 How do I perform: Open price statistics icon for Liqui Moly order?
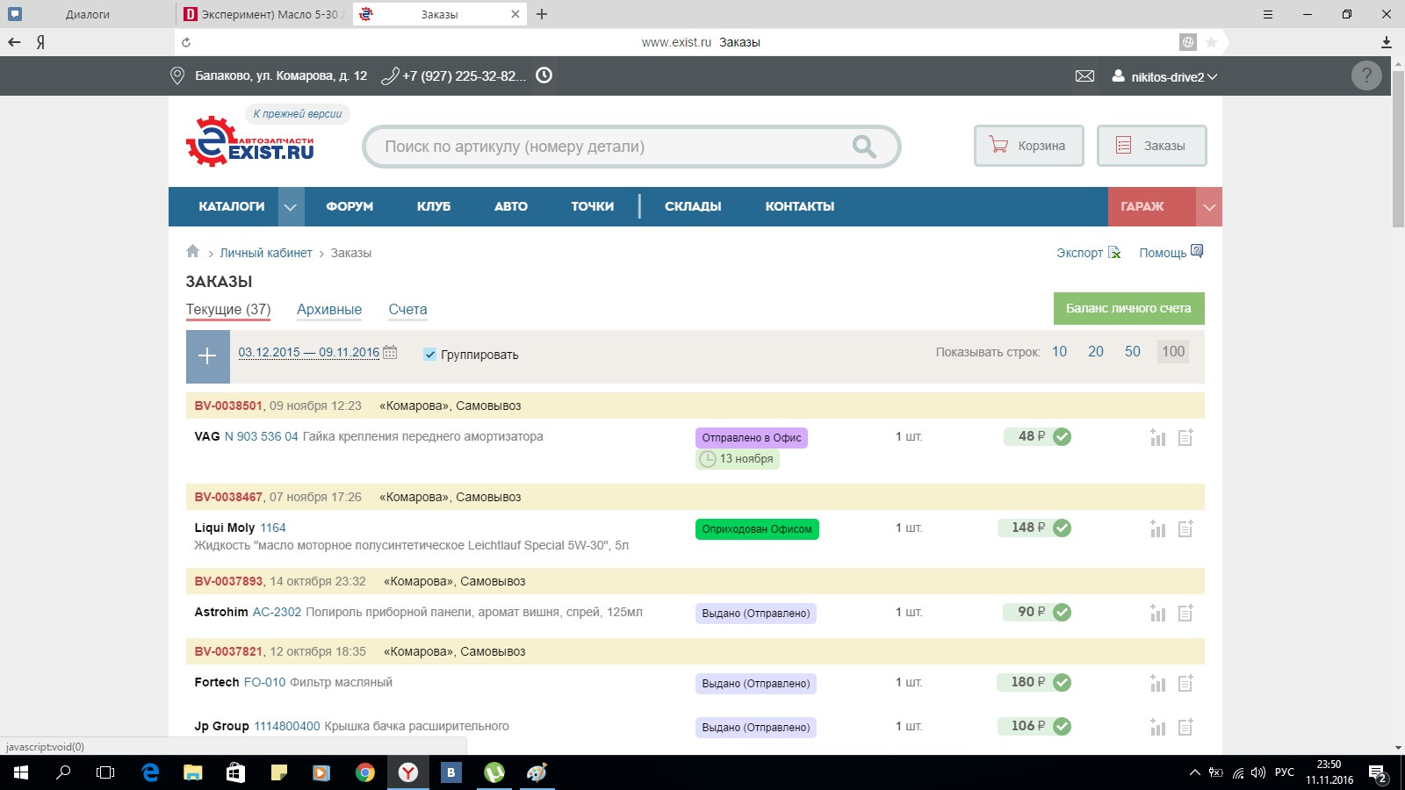click(1157, 528)
